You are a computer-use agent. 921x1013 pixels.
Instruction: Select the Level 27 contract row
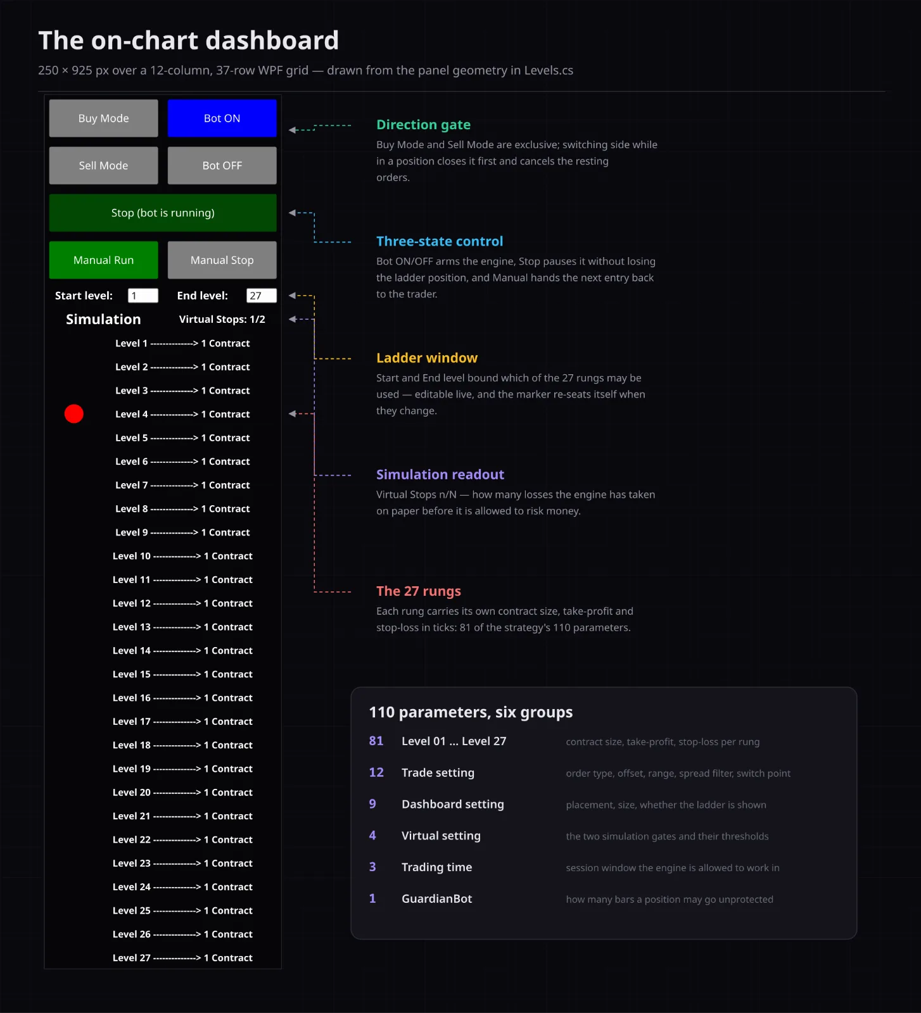coord(182,958)
